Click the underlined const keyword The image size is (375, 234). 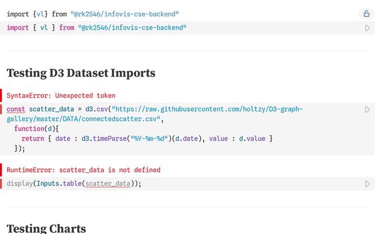[16, 109]
